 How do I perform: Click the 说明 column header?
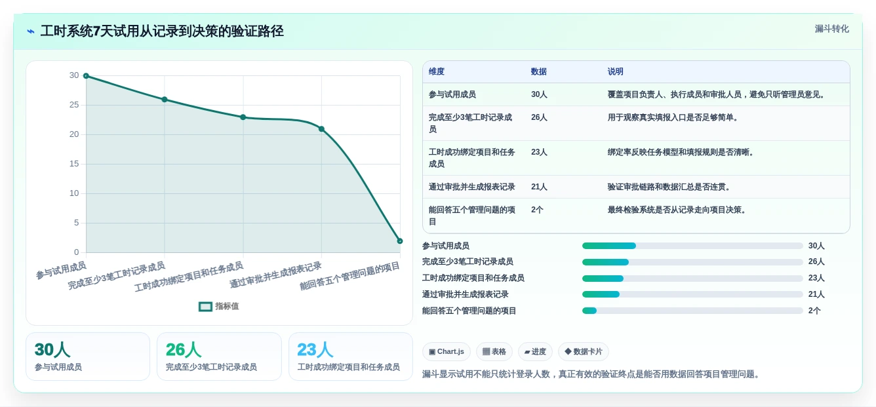point(616,71)
